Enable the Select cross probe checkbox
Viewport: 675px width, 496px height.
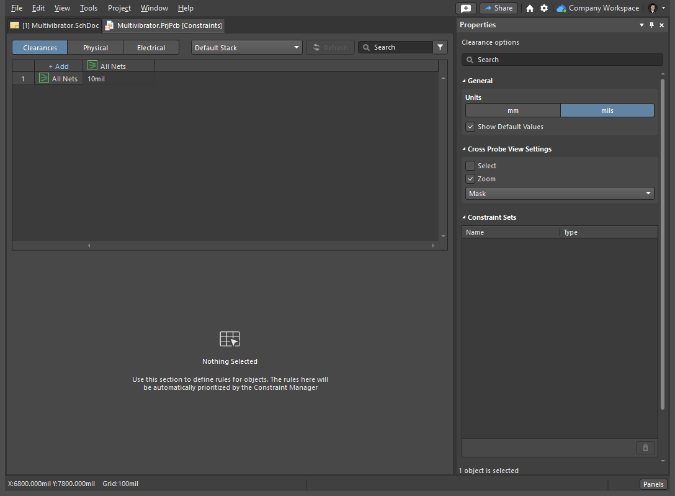coord(470,166)
